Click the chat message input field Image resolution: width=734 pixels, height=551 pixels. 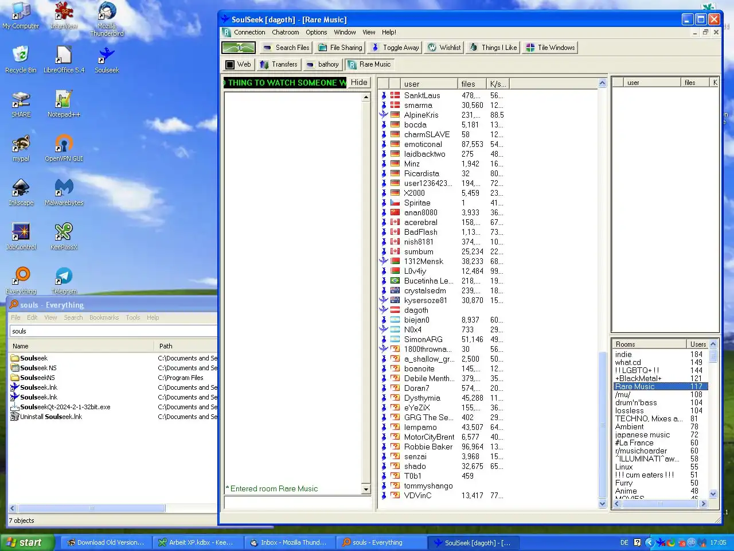(298, 503)
